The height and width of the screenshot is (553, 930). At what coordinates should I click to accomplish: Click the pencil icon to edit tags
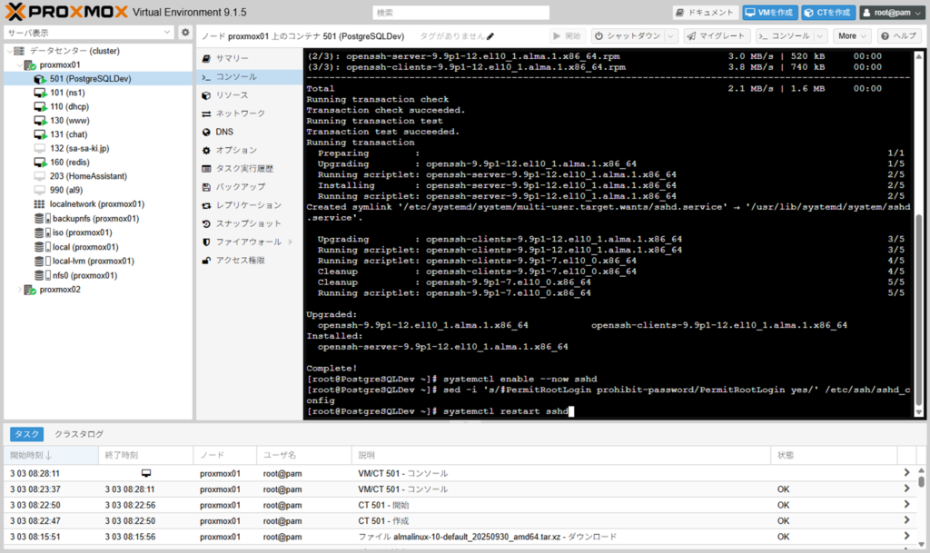click(x=491, y=36)
